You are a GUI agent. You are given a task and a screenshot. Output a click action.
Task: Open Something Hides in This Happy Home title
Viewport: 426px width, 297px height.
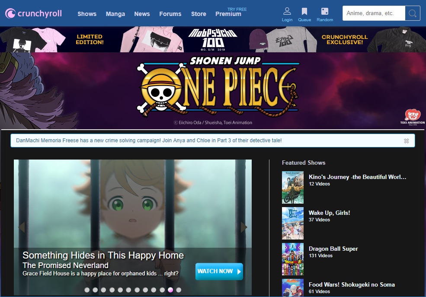pyautogui.click(x=103, y=255)
